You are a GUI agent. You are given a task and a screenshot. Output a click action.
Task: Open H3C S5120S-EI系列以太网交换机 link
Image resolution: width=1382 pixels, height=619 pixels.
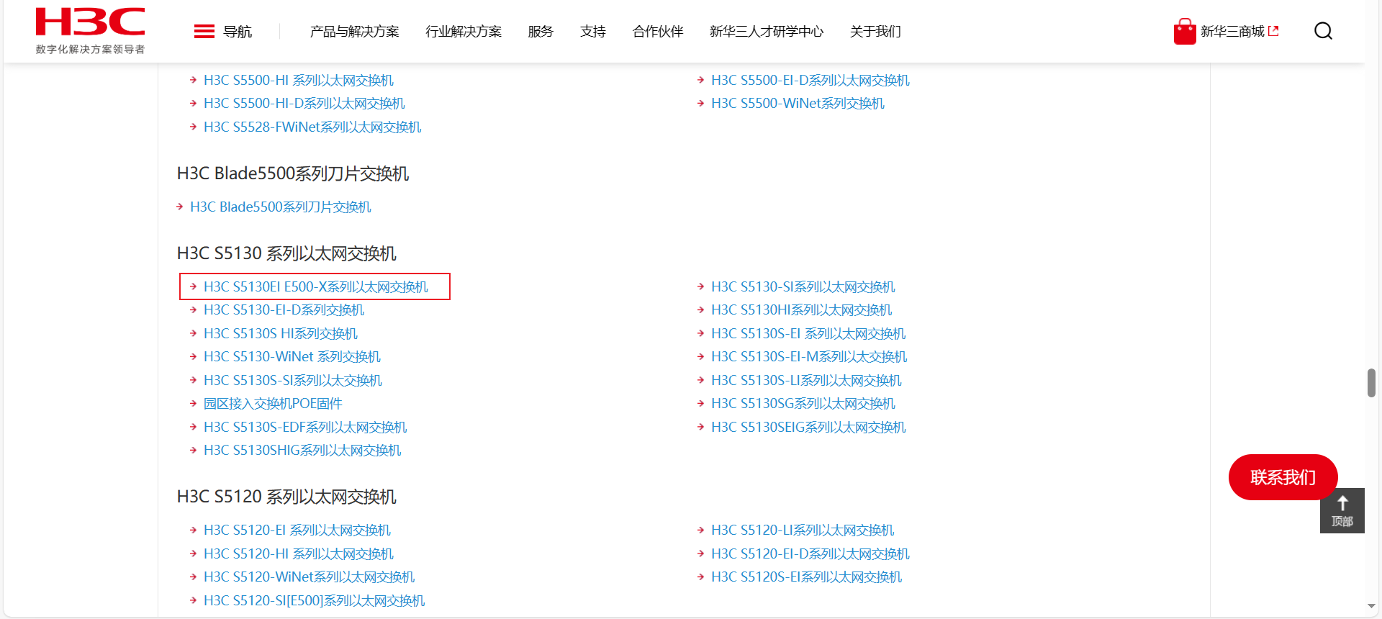coord(806,577)
